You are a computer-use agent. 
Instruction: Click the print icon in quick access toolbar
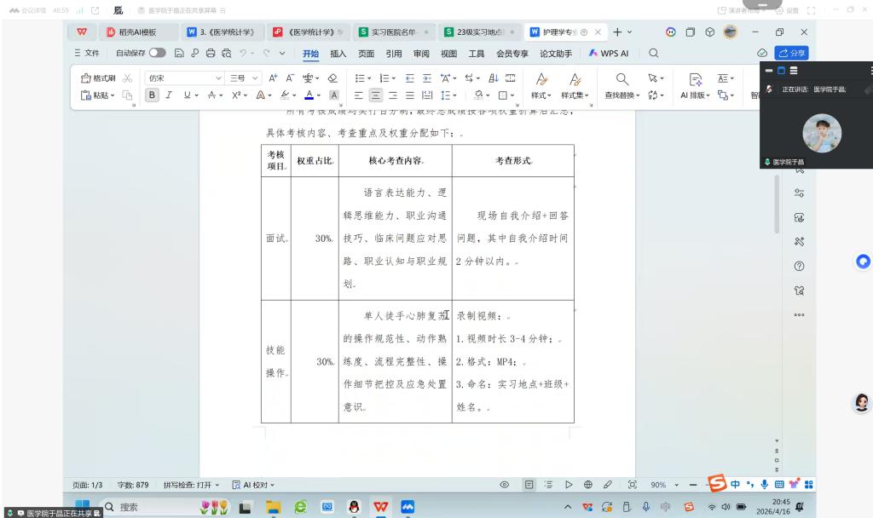(211, 53)
